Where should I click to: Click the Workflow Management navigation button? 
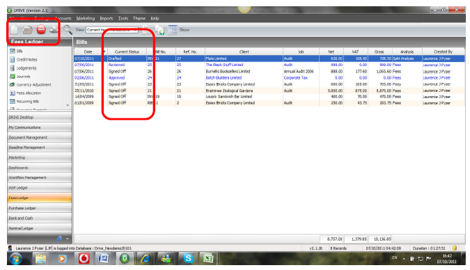coord(40,177)
